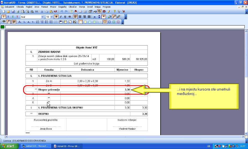Toggle the pencil highlighter button
This screenshot has width=248, height=149.
click(x=114, y=17)
